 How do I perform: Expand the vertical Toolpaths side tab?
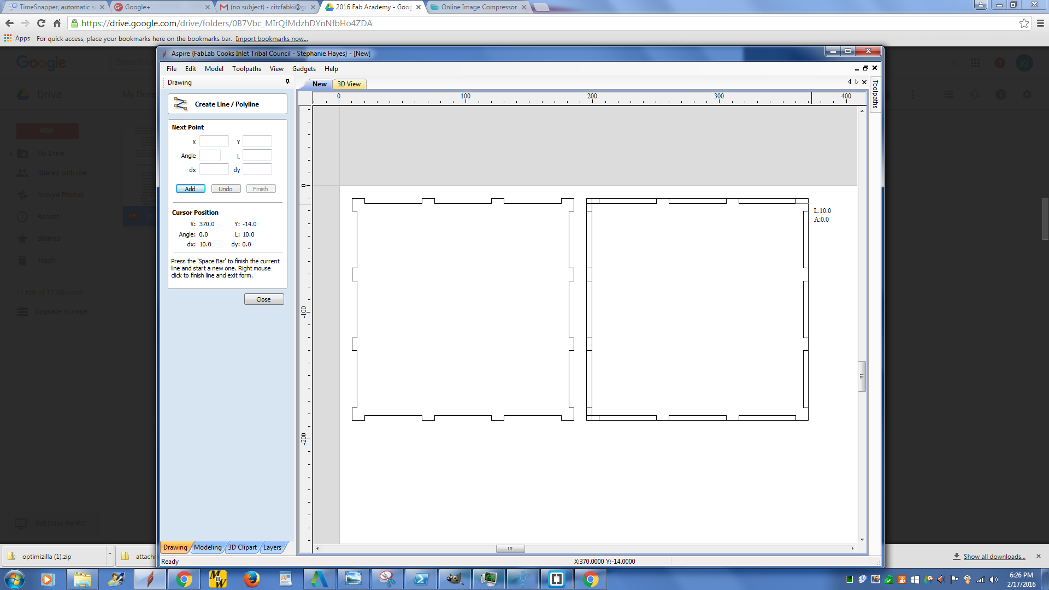click(875, 94)
